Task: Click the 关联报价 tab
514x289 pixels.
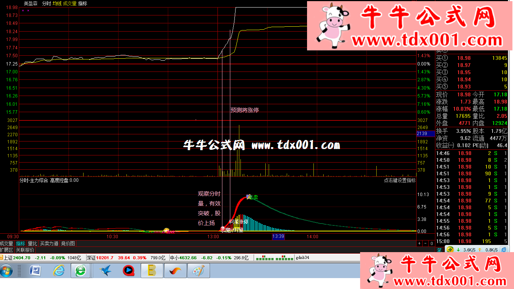Action: coord(25,250)
